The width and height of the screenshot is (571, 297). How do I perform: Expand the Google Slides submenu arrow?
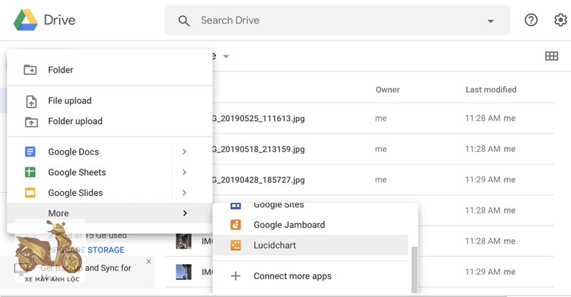pyautogui.click(x=184, y=192)
